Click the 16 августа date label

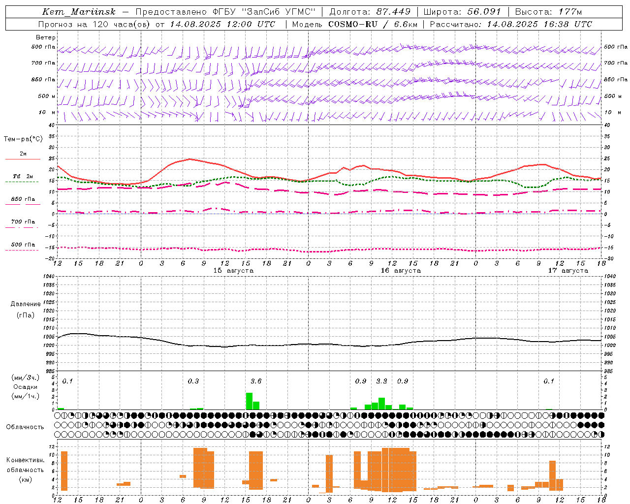pyautogui.click(x=401, y=271)
